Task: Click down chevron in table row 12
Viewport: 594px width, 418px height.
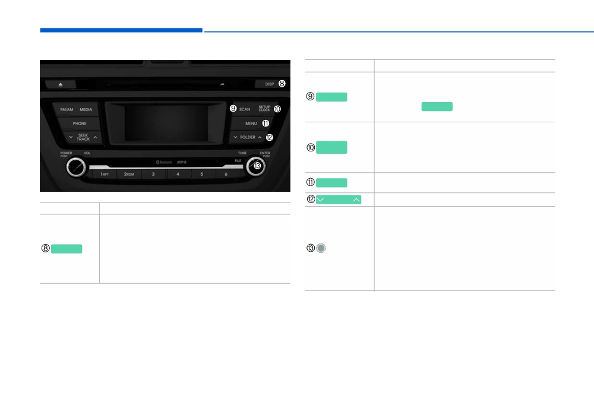Action: pyautogui.click(x=321, y=199)
